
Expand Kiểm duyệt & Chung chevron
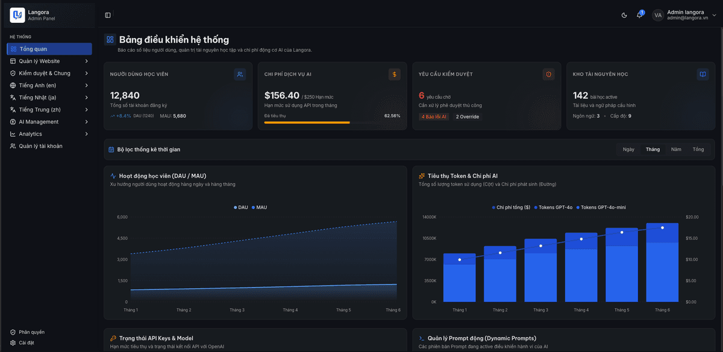[86, 73]
